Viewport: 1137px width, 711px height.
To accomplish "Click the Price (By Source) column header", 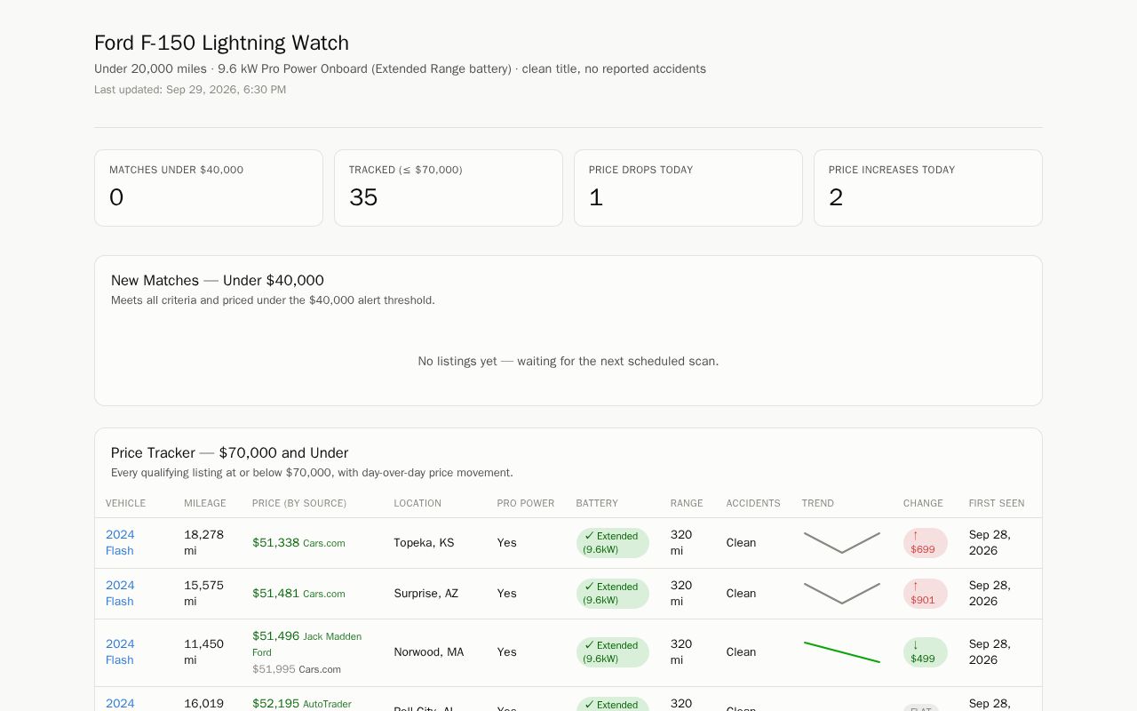I will pyautogui.click(x=299, y=503).
